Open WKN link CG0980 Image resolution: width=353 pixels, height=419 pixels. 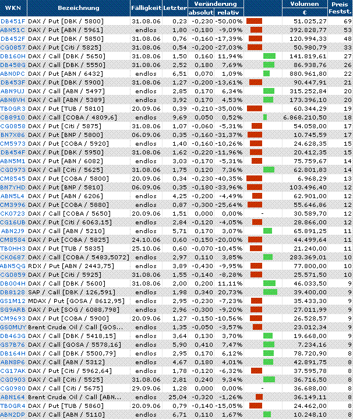pyautogui.click(x=13, y=388)
